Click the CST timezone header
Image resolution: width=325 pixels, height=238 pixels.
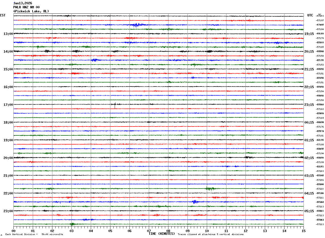(x=3, y=15)
